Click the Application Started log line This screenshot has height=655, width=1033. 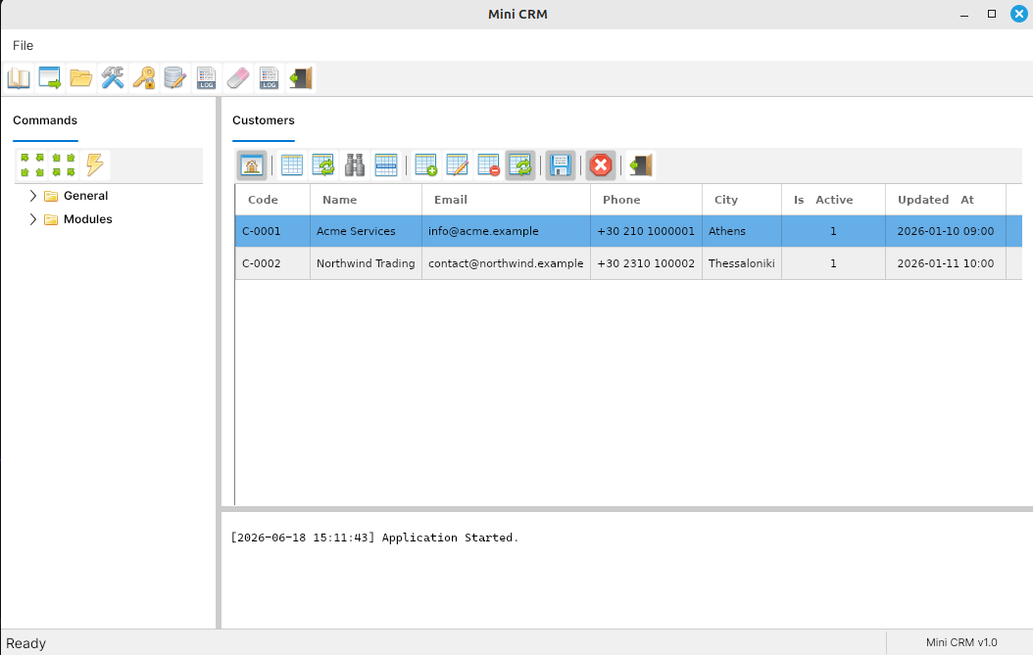pyautogui.click(x=374, y=538)
